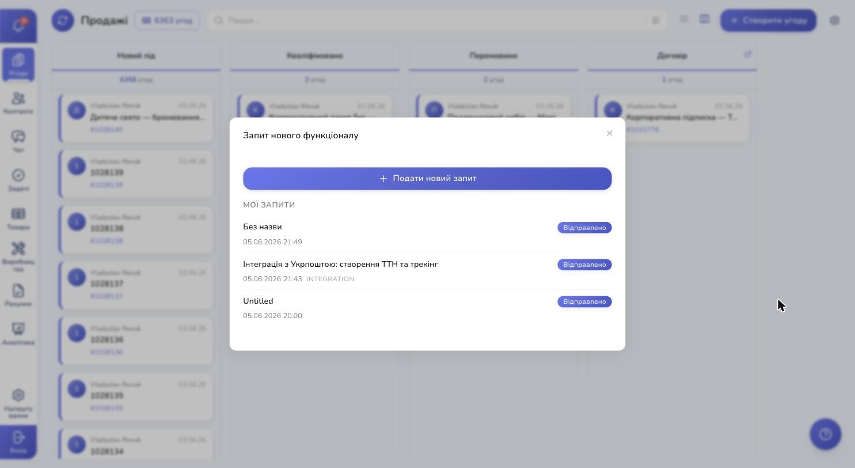855x468 pixels.
Task: Close the new-functionality request dialog
Action: click(609, 133)
